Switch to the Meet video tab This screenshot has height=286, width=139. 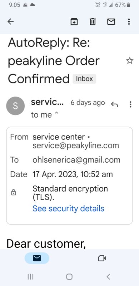tap(102, 258)
